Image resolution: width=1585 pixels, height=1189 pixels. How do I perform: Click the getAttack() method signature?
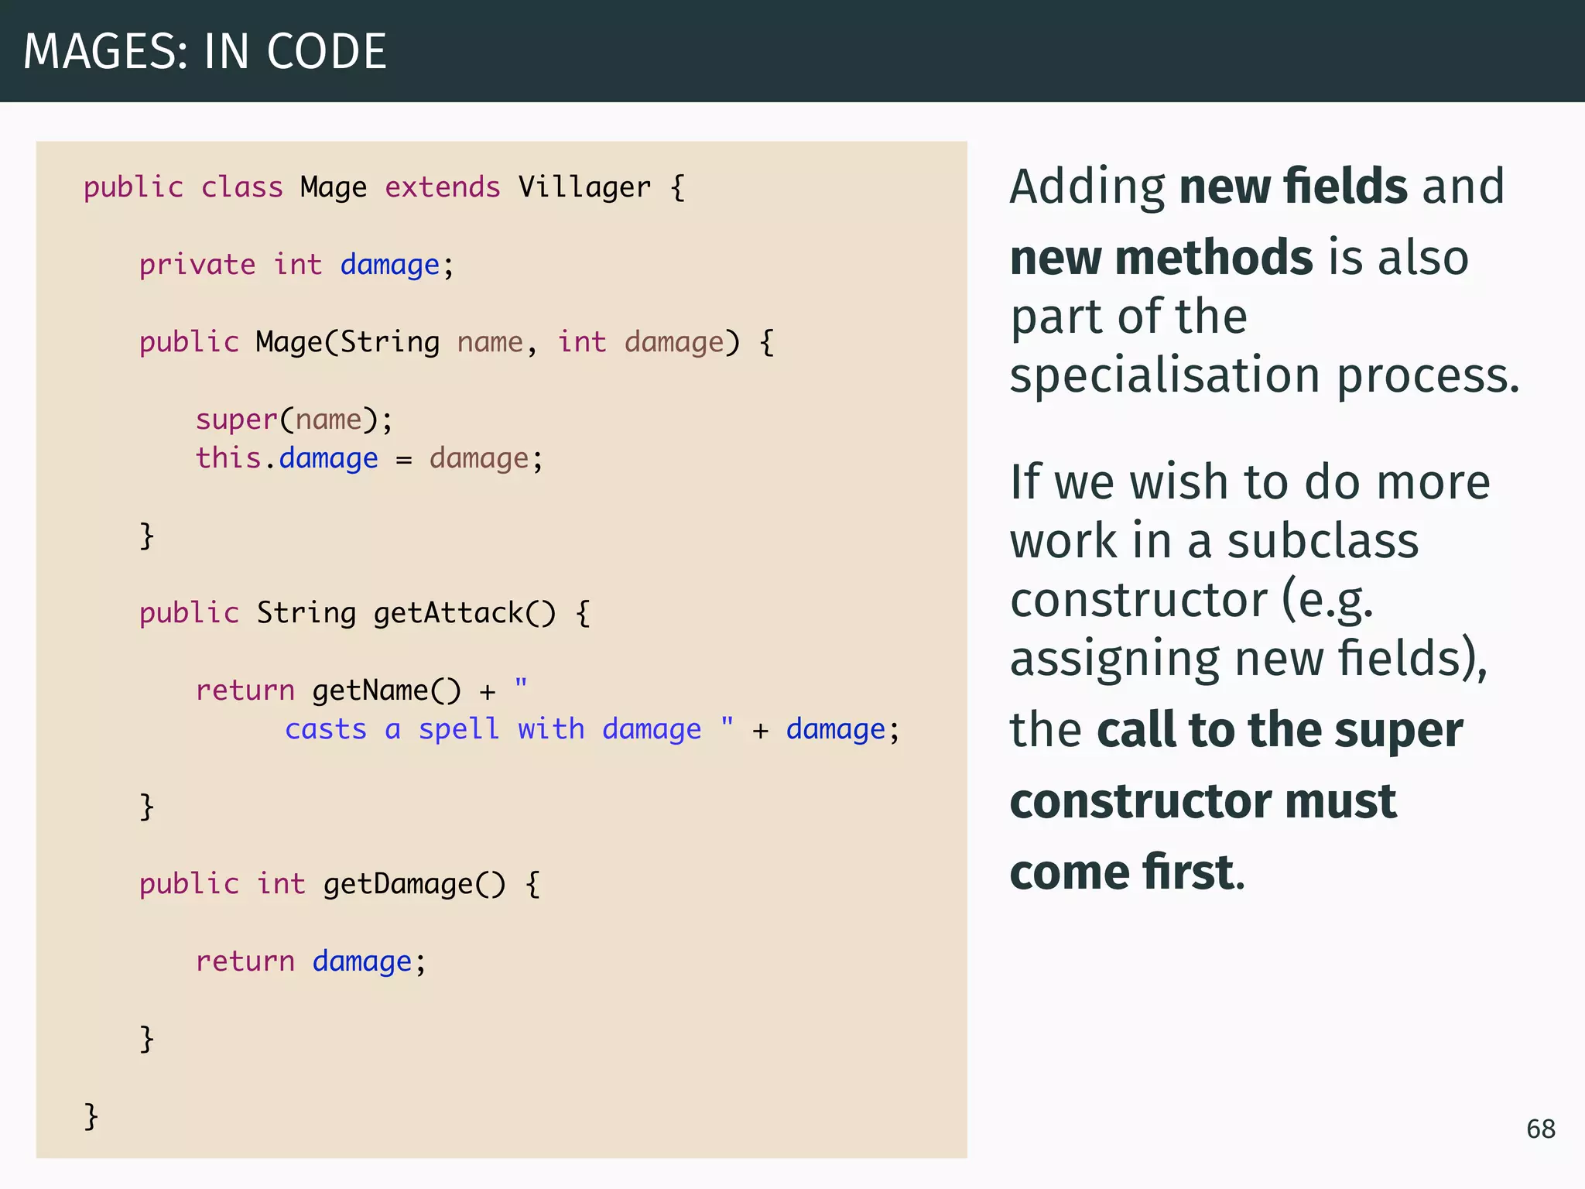[365, 613]
